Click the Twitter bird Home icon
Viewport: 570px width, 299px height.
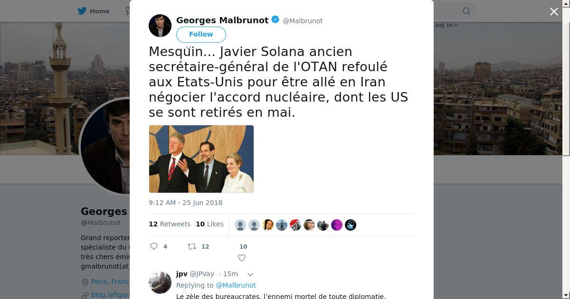click(x=83, y=11)
